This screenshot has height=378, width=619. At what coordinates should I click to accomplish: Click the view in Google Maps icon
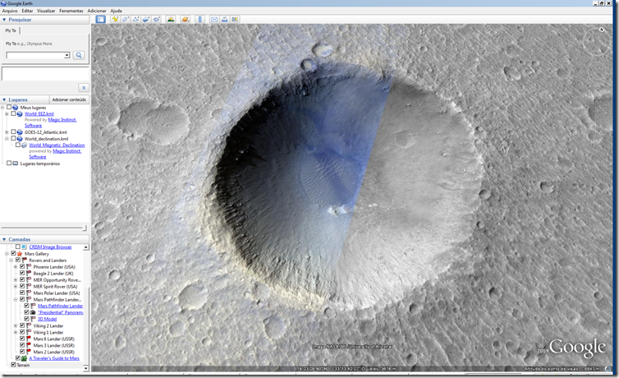(x=235, y=19)
